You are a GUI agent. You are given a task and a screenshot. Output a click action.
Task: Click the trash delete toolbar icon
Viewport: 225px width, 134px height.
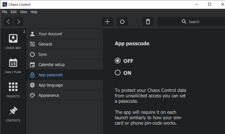(148, 22)
